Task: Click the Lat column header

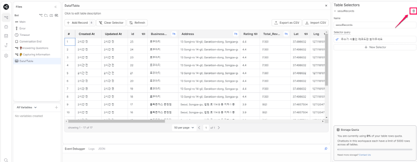Action: 300,34
